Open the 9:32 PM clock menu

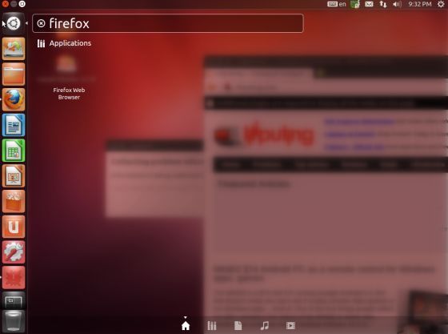pos(420,4)
